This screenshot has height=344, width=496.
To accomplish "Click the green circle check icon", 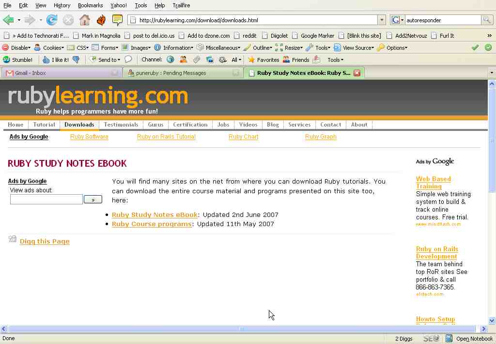I will pos(488,48).
